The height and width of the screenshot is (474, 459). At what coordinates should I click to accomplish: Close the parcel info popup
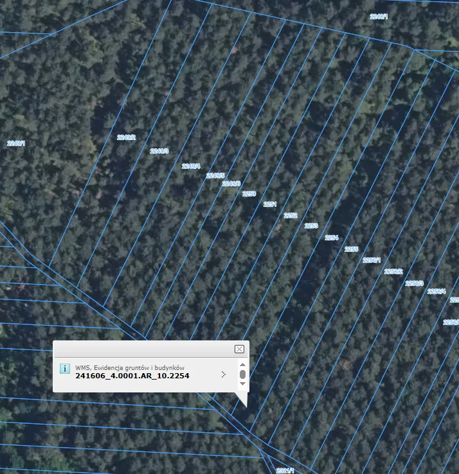pos(239,349)
